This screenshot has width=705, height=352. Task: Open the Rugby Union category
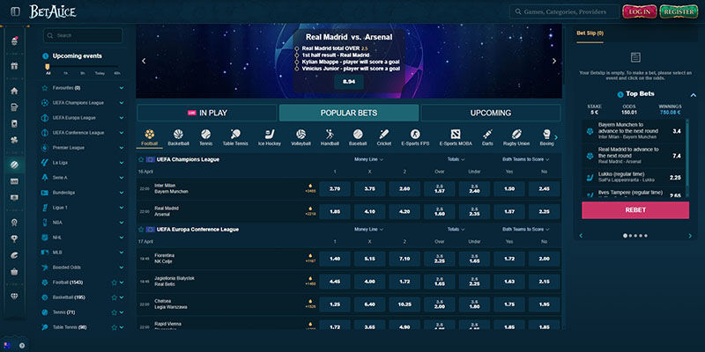pos(516,137)
